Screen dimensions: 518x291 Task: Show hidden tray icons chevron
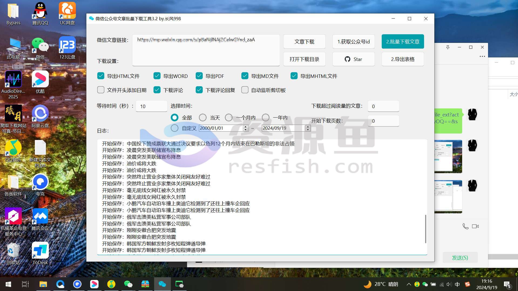[409, 284]
